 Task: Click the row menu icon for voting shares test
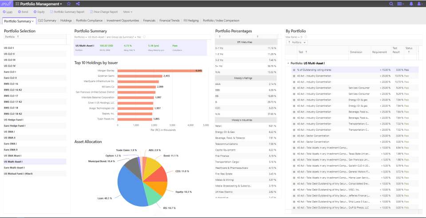tap(294, 70)
